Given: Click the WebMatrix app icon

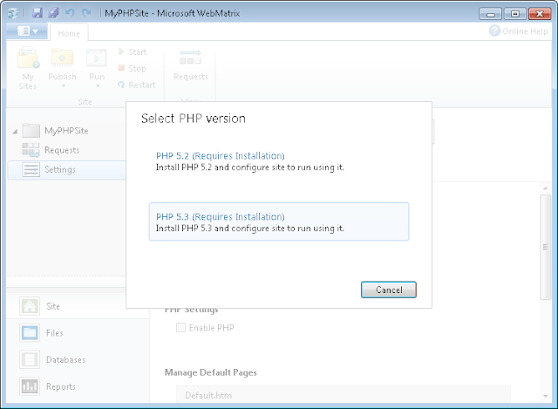Looking at the screenshot, I should (x=14, y=13).
